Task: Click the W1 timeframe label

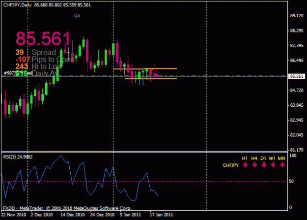Action: (x=272, y=158)
